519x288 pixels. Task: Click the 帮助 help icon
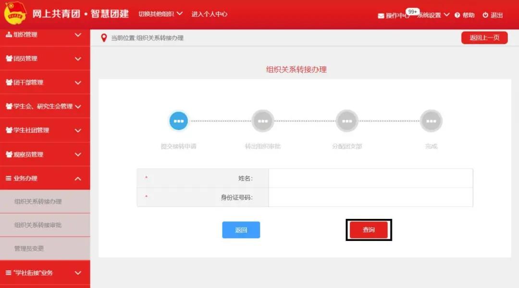tap(457, 15)
